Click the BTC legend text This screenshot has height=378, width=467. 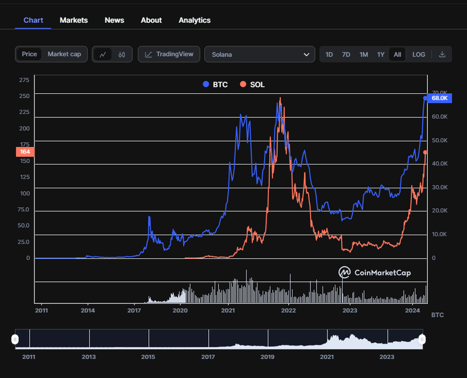[x=220, y=85]
